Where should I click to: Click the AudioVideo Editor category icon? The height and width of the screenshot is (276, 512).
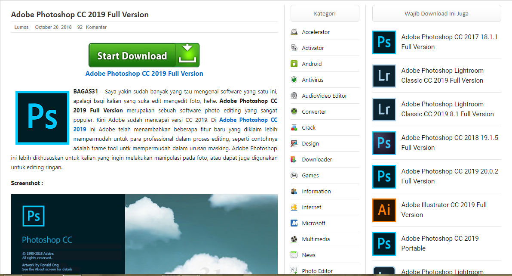pos(294,96)
